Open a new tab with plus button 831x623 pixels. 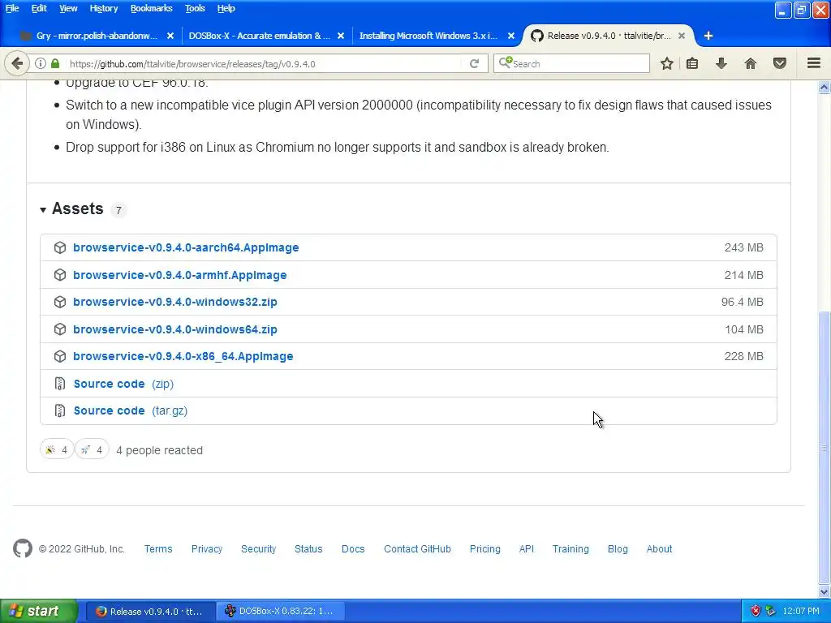pyautogui.click(x=708, y=36)
